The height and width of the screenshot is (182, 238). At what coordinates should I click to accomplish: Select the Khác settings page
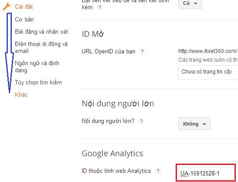(x=22, y=94)
